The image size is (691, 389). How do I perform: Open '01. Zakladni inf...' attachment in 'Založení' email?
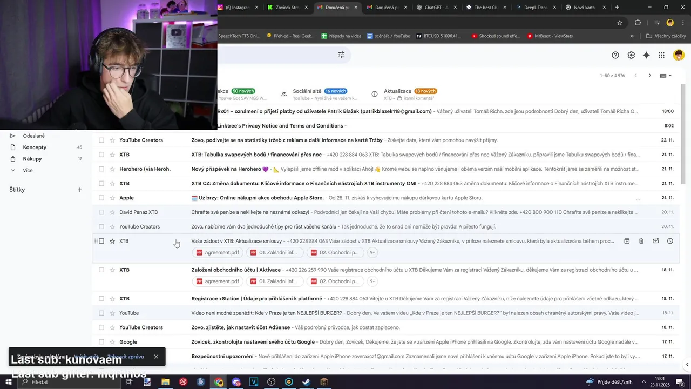[274, 281]
